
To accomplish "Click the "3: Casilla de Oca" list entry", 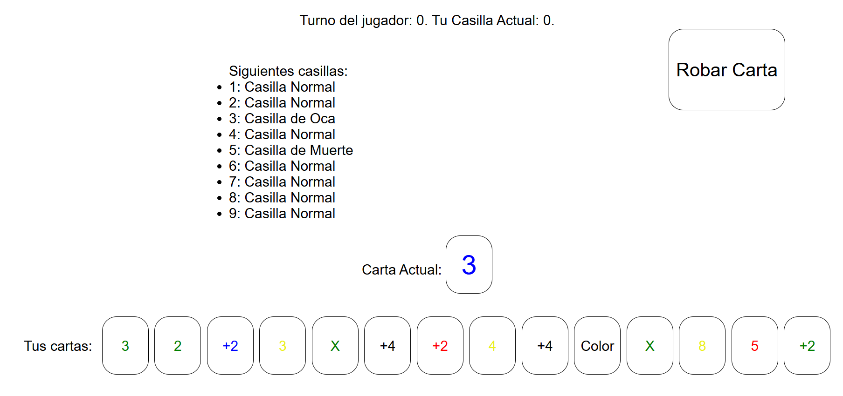I will tap(282, 119).
